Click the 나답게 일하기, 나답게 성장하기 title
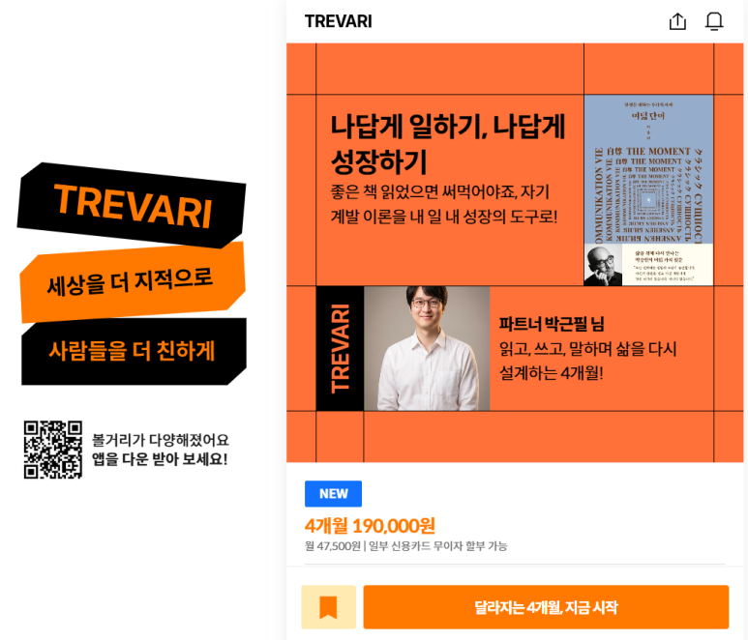Viewport: 748px width, 640px height. click(x=447, y=144)
